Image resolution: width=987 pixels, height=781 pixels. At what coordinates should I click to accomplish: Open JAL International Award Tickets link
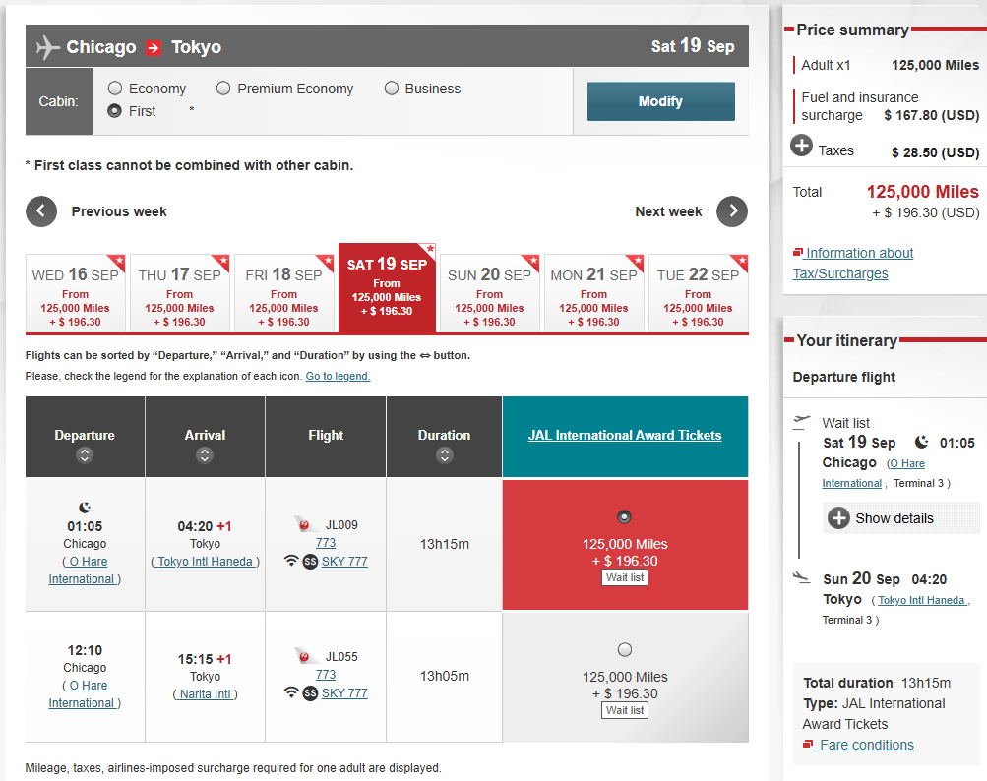pyautogui.click(x=625, y=435)
